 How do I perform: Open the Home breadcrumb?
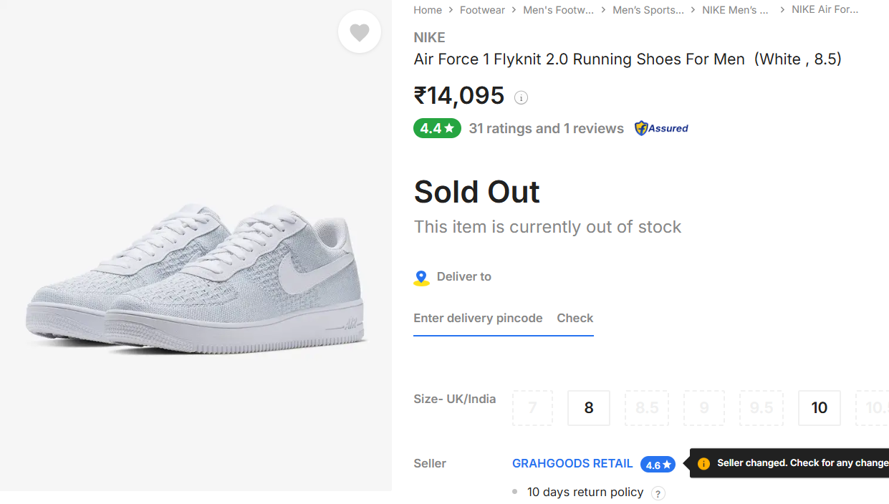pyautogui.click(x=428, y=10)
